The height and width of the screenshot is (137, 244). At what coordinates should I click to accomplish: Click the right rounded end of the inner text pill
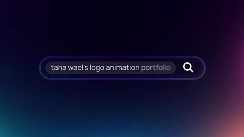click(173, 68)
